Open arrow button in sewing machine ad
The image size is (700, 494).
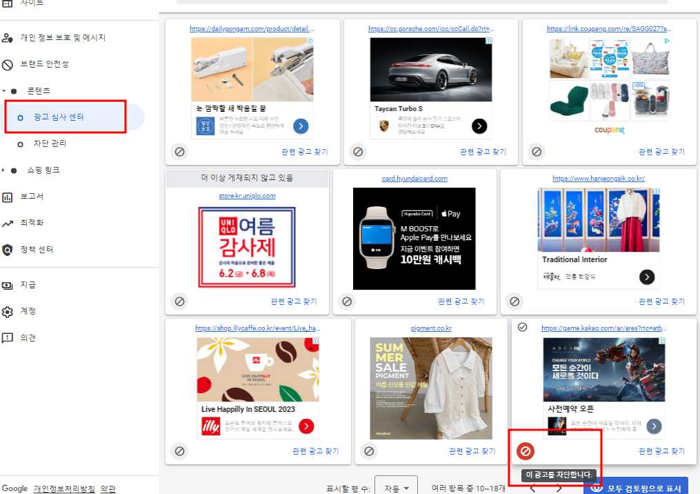pos(301,126)
